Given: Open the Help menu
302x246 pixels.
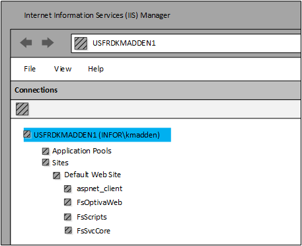Looking at the screenshot, I should click(96, 69).
